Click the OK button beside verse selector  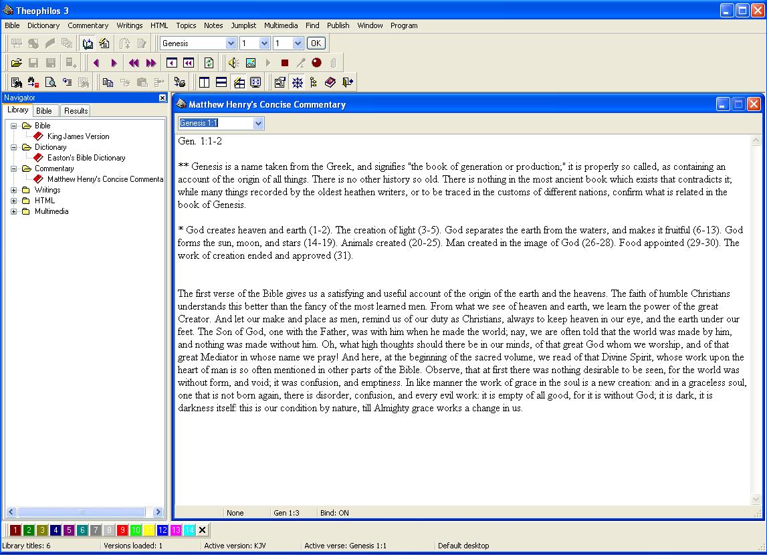(316, 43)
